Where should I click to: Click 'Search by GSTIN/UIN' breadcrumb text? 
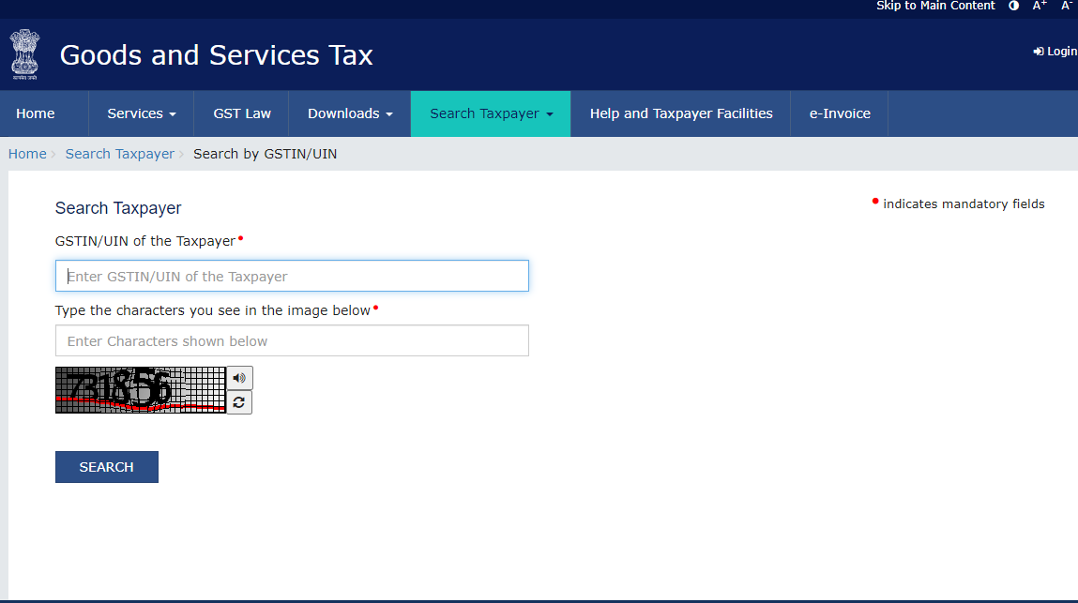pyautogui.click(x=265, y=154)
